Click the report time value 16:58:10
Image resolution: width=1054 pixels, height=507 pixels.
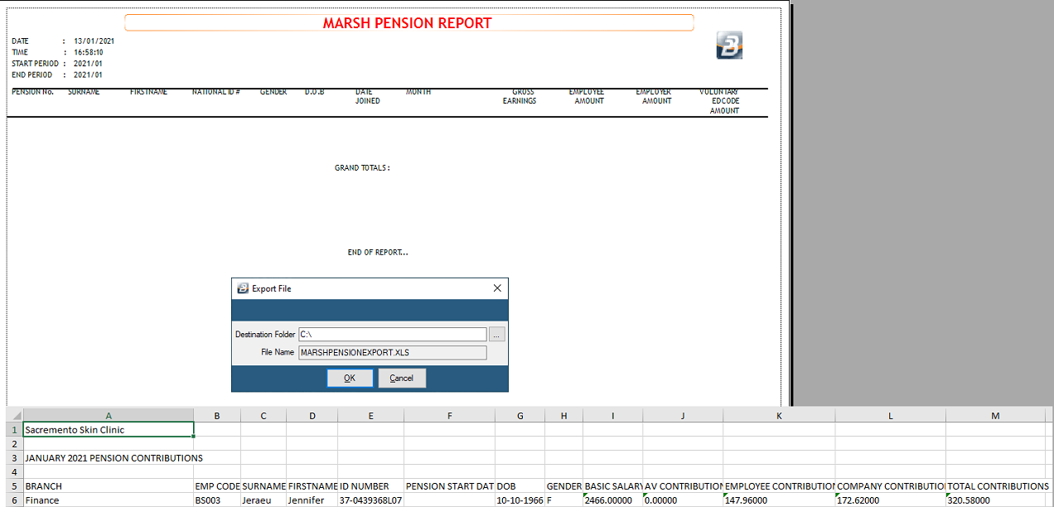88,52
